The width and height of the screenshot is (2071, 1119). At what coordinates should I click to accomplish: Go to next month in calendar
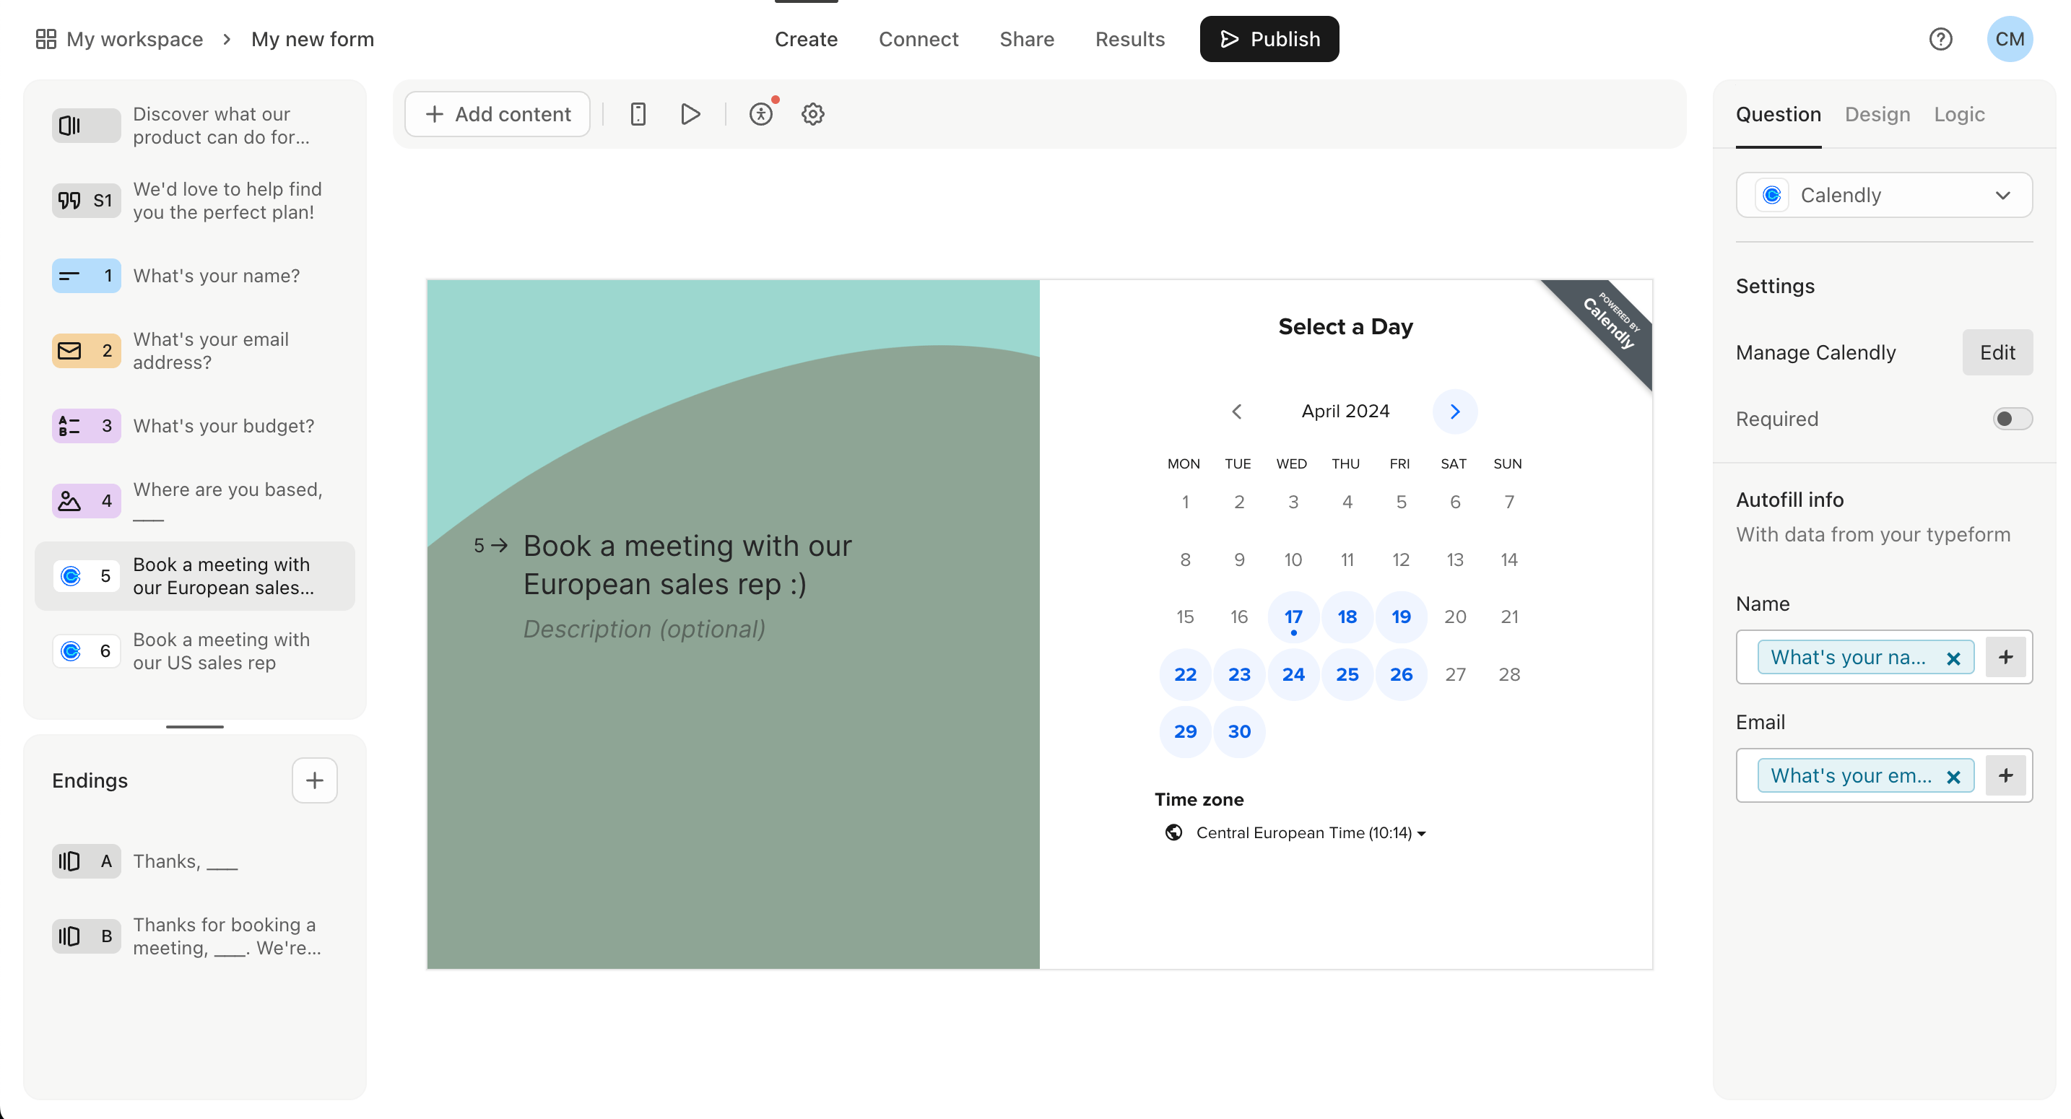click(x=1454, y=412)
